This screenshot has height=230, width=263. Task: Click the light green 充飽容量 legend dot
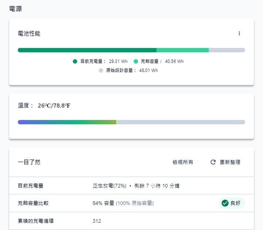pyautogui.click(x=136, y=62)
